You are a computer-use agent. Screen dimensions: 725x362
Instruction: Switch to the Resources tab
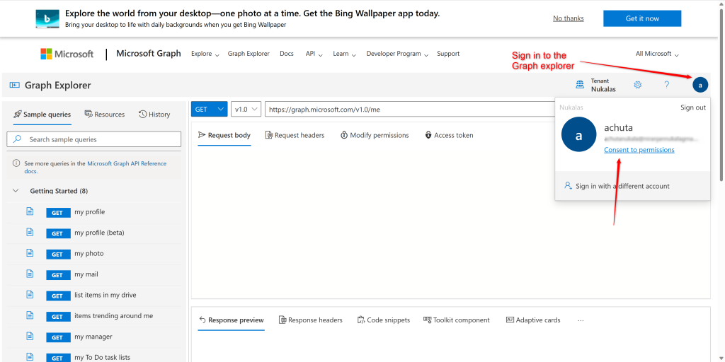click(105, 115)
